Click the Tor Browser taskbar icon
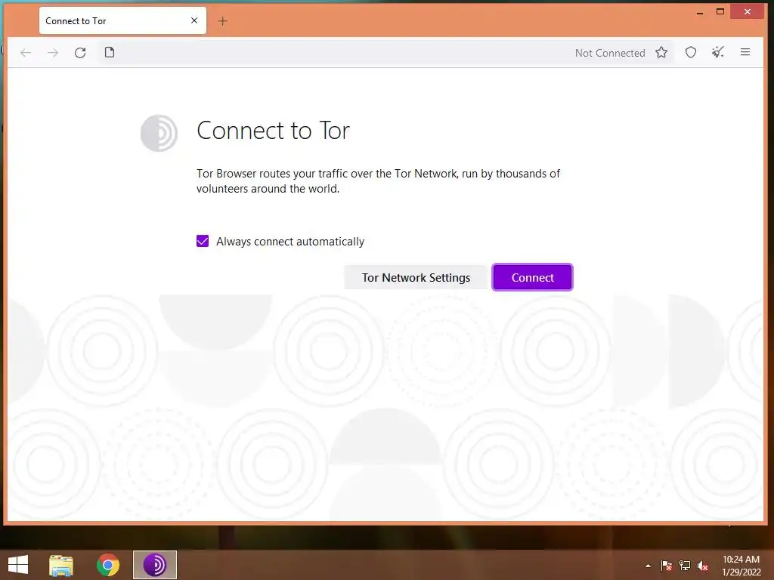Image resolution: width=774 pixels, height=580 pixels. click(154, 565)
